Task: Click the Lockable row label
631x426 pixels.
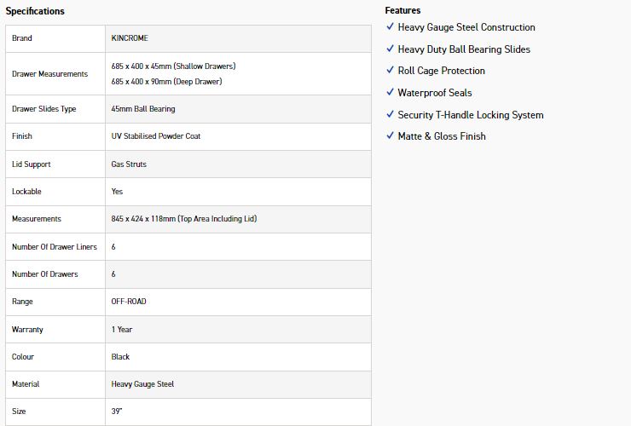Action: point(26,192)
